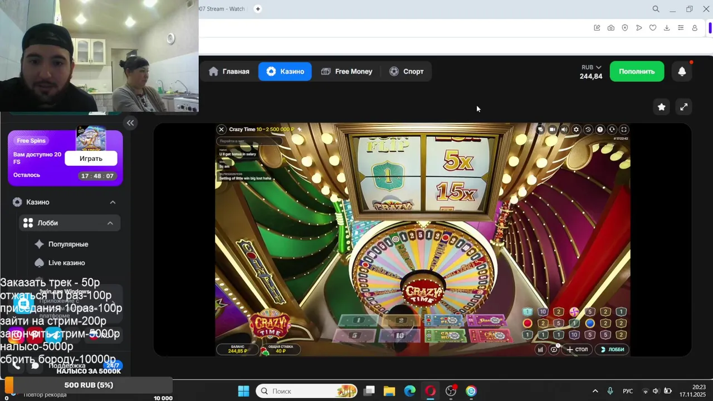Toggle the video camera icon in game
This screenshot has height=401, width=713.
pyautogui.click(x=552, y=129)
